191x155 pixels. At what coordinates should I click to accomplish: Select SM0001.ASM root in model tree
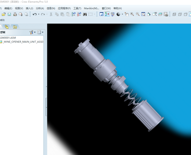pos(8,38)
